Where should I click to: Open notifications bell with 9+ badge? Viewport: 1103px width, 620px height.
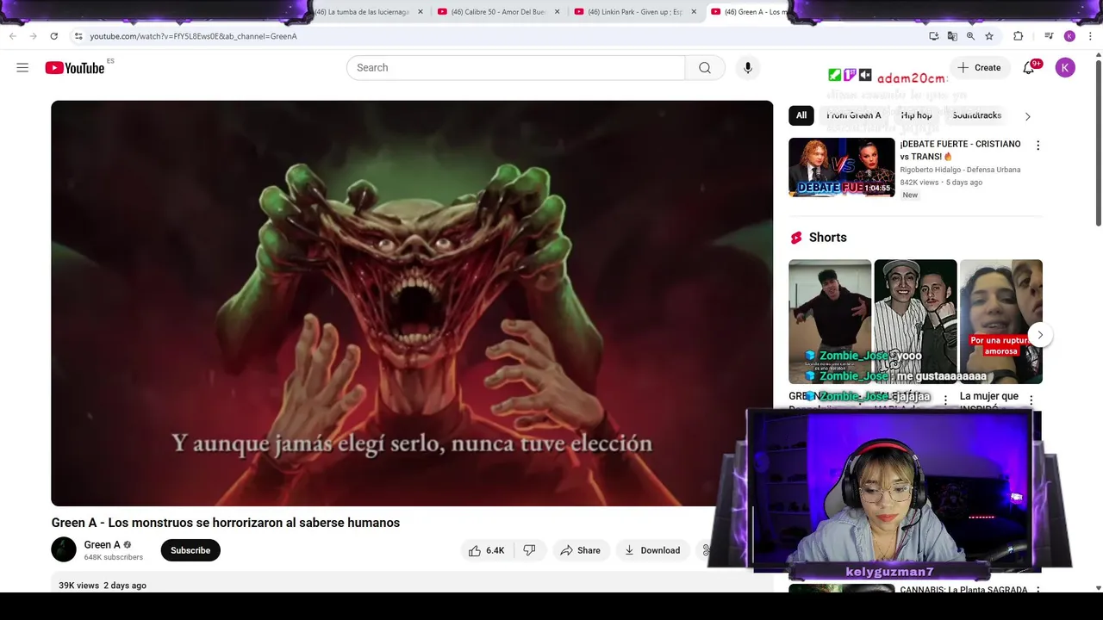tap(1029, 68)
